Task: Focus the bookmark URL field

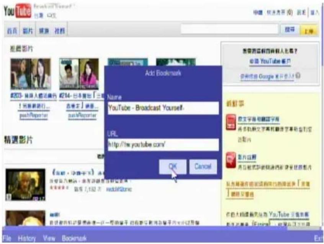Action: point(163,144)
